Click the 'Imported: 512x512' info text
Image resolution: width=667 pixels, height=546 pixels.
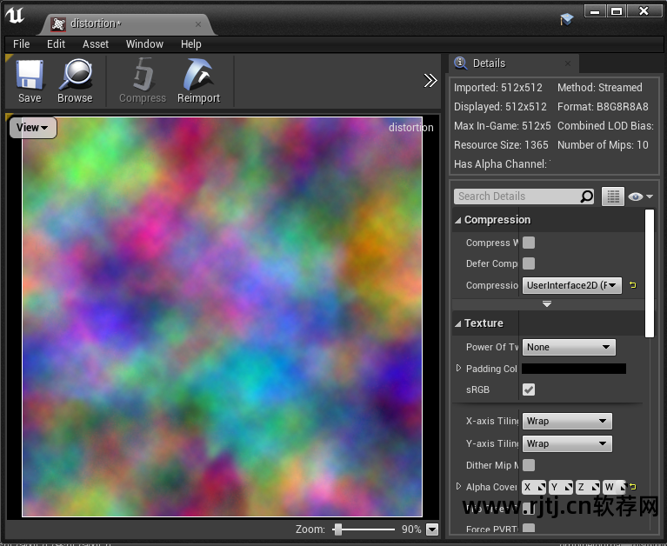[497, 88]
